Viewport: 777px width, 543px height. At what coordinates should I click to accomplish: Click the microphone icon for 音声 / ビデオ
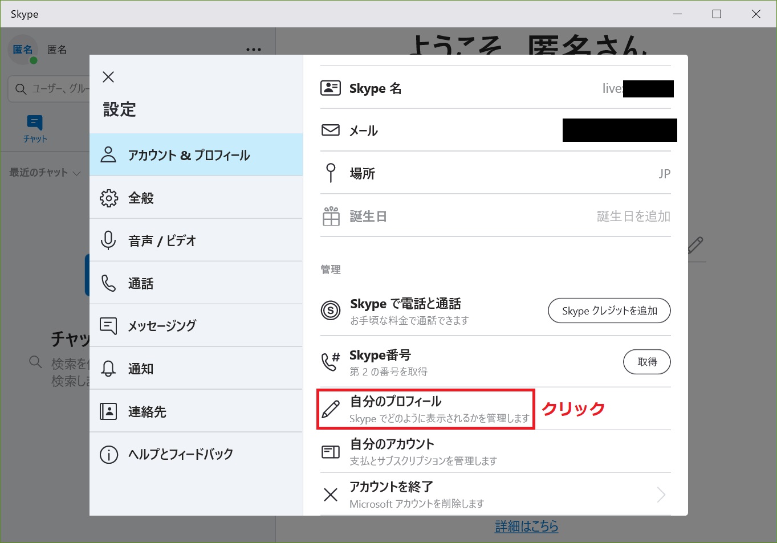[x=108, y=240]
